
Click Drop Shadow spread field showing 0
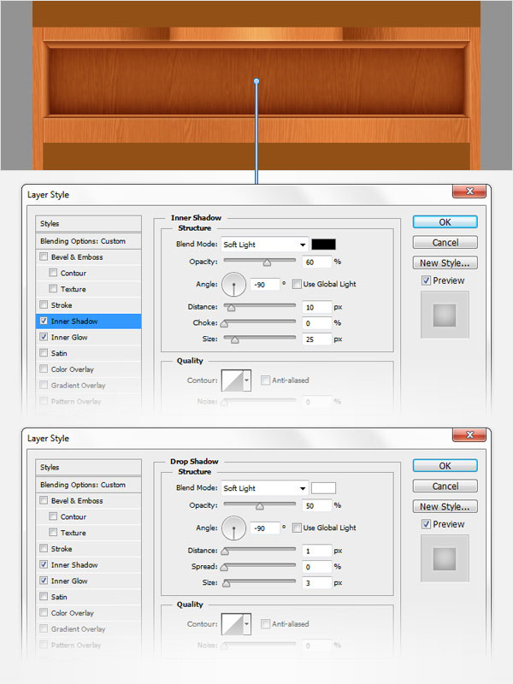point(316,567)
